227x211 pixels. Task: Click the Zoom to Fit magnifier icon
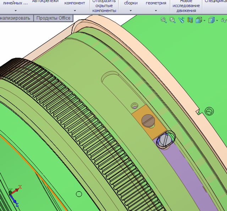click(164, 20)
